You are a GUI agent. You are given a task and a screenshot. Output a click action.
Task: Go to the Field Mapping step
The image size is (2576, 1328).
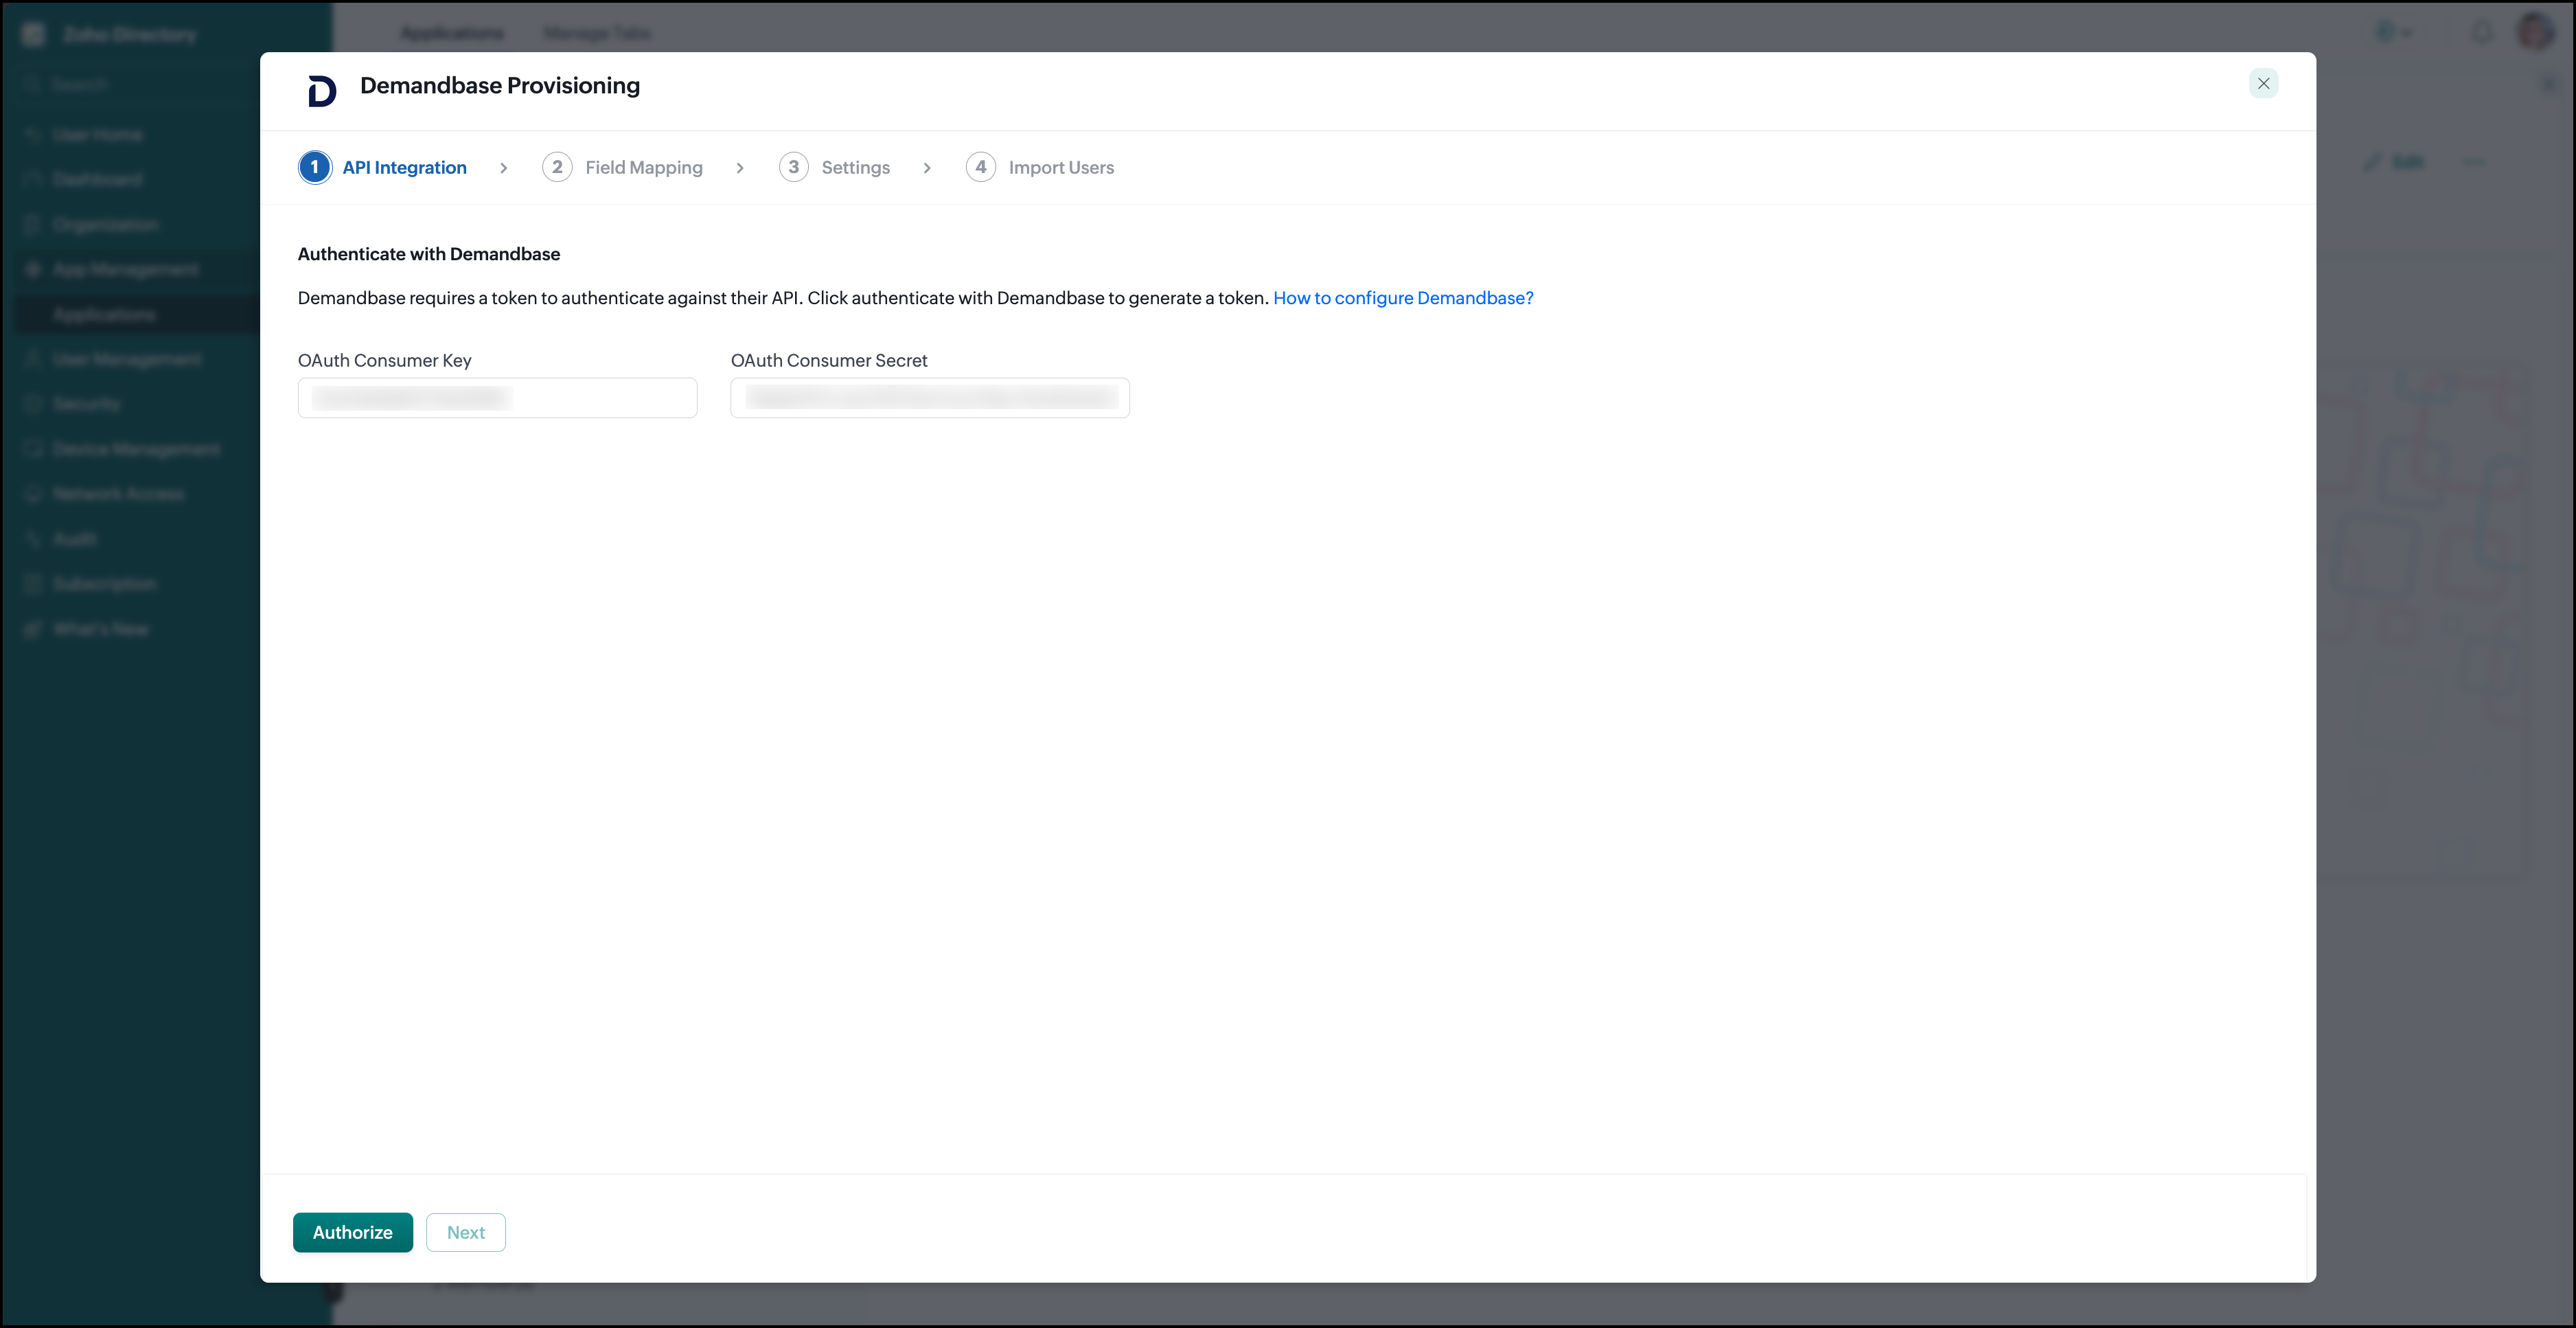coord(644,167)
